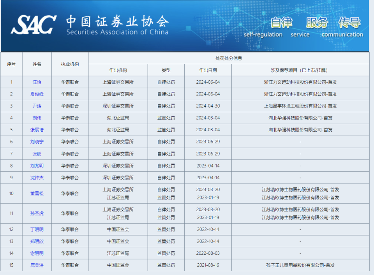
Task: Click the 姓名 column header
Action: coord(37,64)
